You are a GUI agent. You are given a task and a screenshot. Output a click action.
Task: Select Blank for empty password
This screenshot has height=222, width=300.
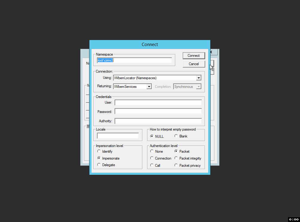coord(176,136)
